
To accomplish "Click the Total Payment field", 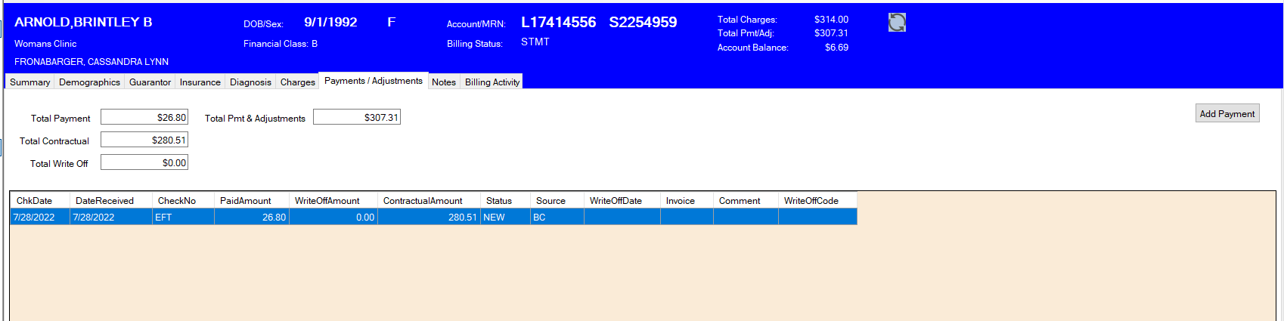I will (x=144, y=117).
